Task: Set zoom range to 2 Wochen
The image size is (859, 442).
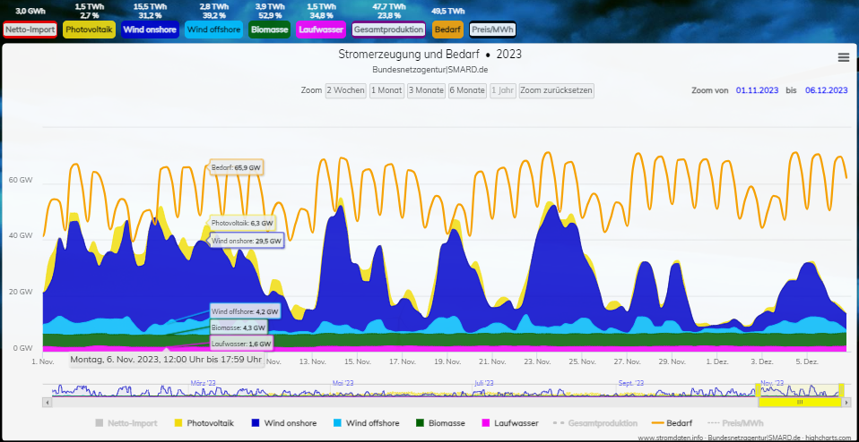Action: 345,90
